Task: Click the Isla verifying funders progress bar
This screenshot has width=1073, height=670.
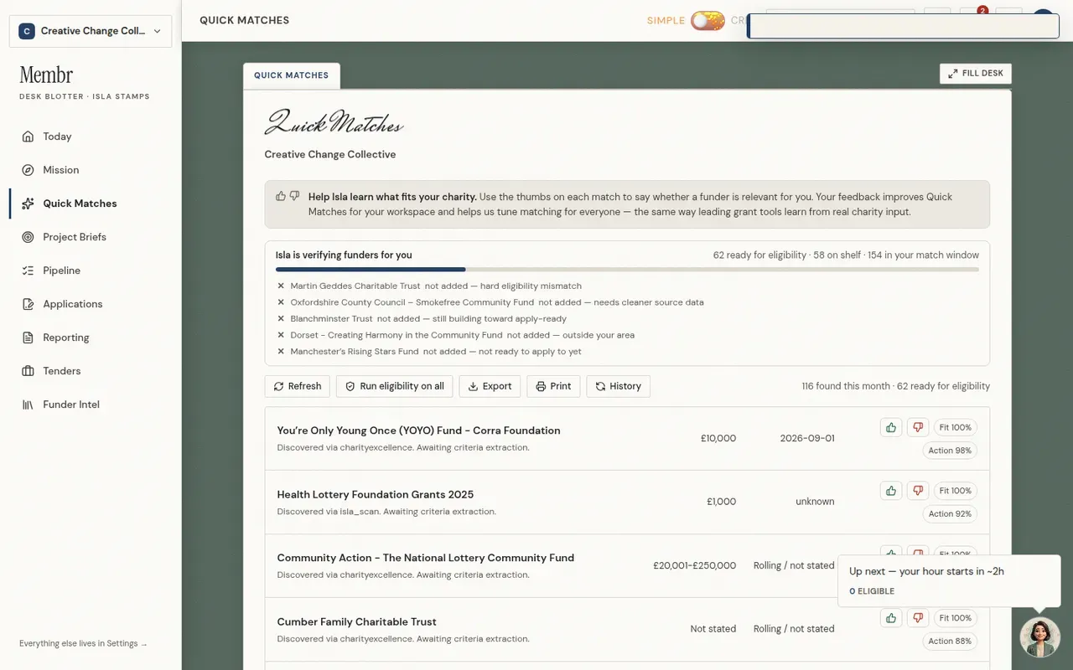Action: pyautogui.click(x=627, y=270)
